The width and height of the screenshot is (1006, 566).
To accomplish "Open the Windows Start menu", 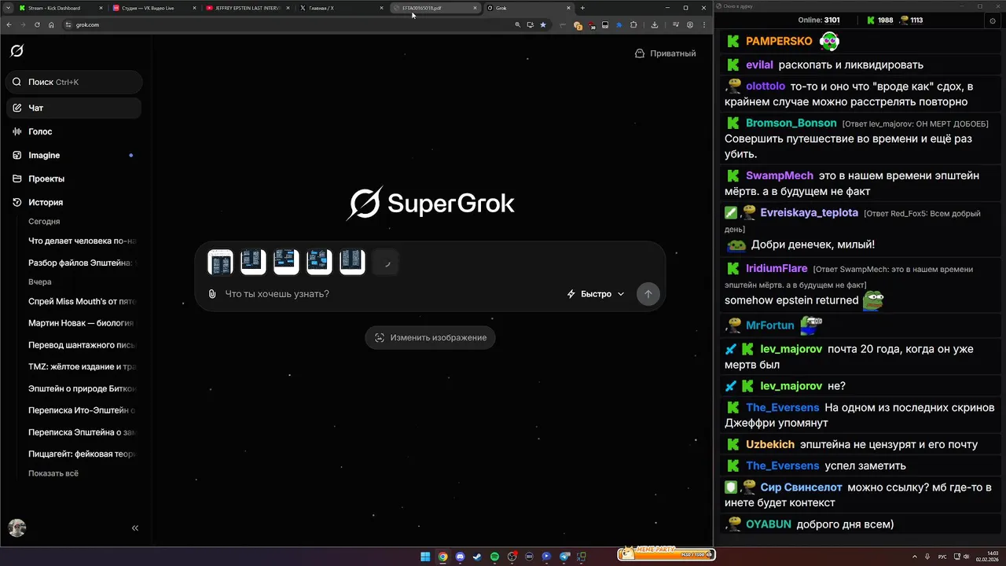I will tap(425, 557).
